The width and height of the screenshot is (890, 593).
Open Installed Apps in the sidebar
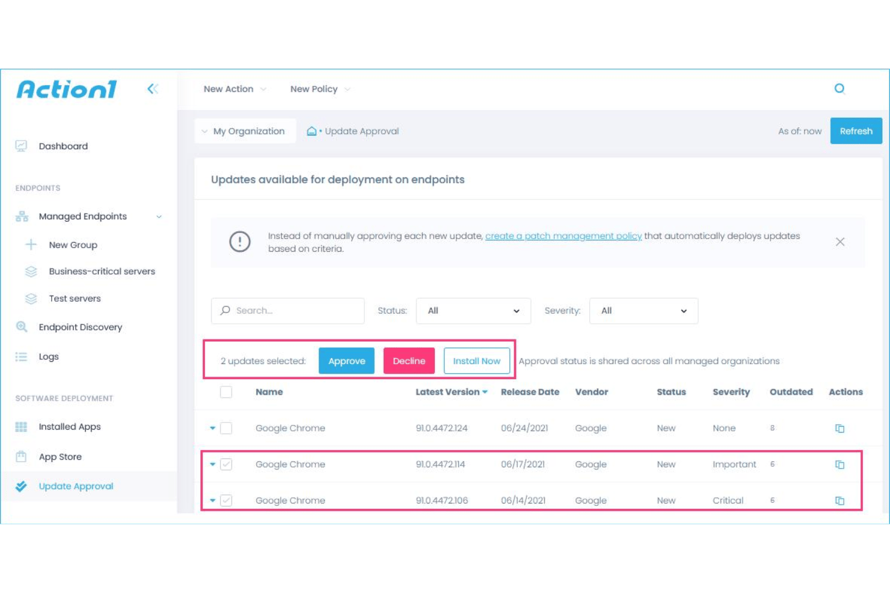coord(70,427)
